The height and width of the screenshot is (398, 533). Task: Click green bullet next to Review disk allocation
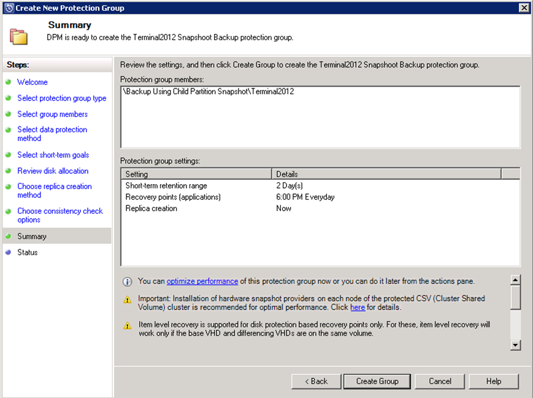point(9,171)
